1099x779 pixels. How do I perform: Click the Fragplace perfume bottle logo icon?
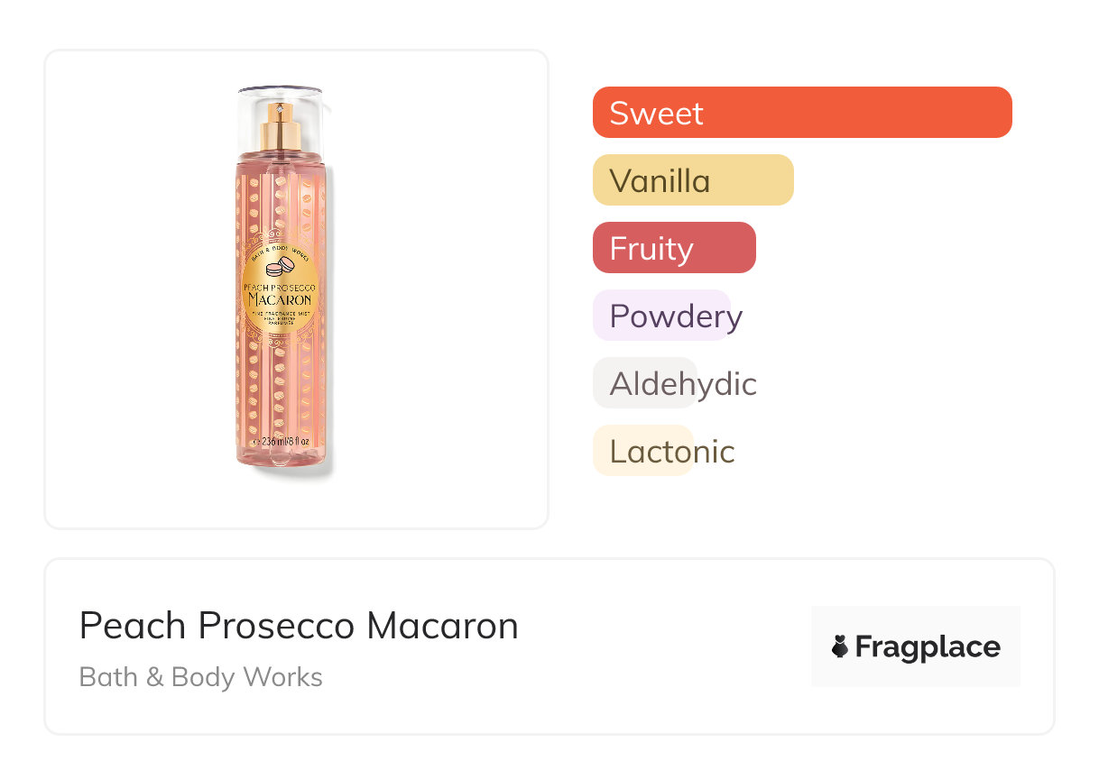[x=840, y=646]
